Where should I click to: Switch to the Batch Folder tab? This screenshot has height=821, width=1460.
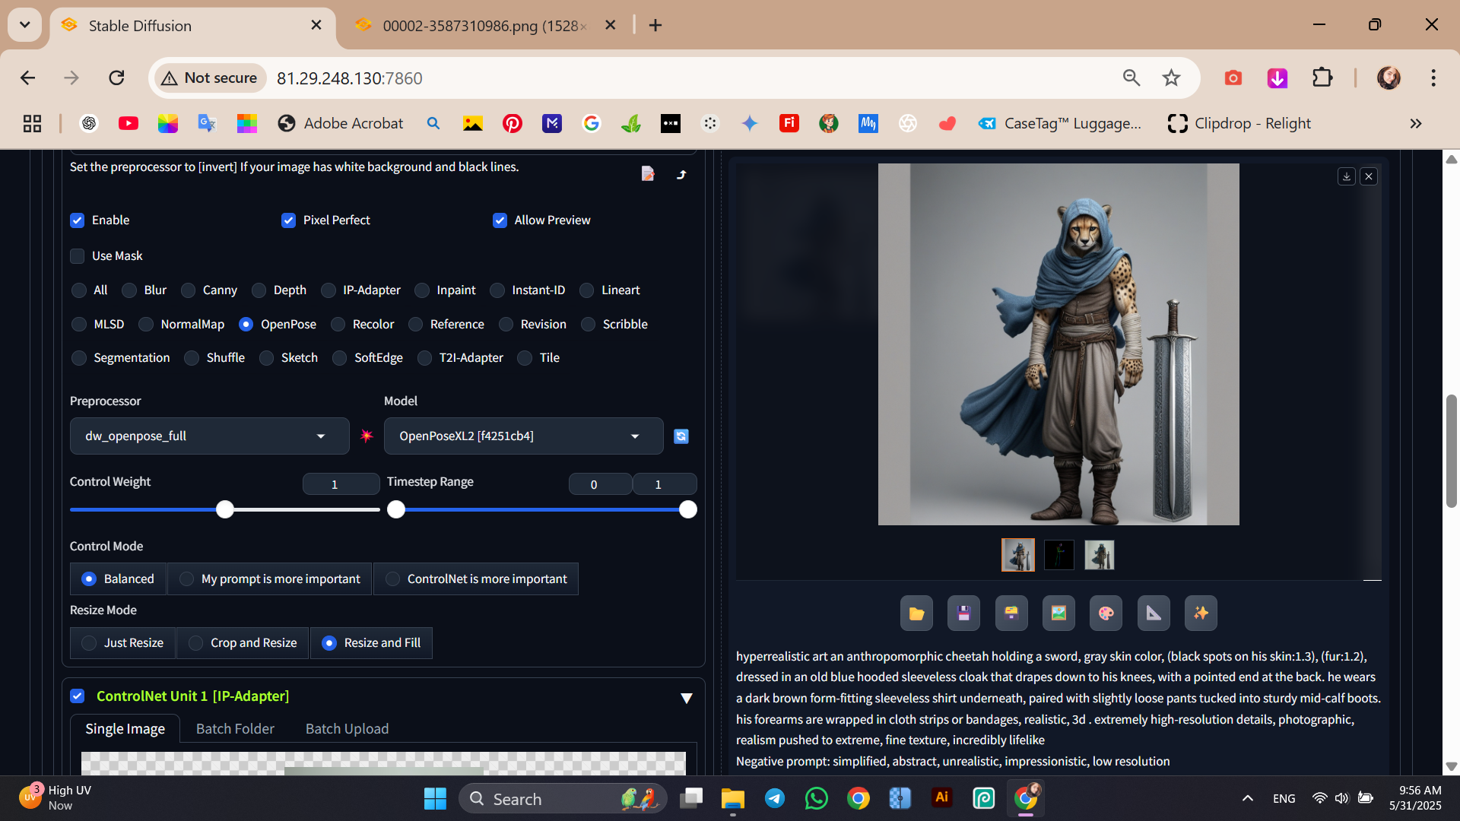pyautogui.click(x=235, y=728)
